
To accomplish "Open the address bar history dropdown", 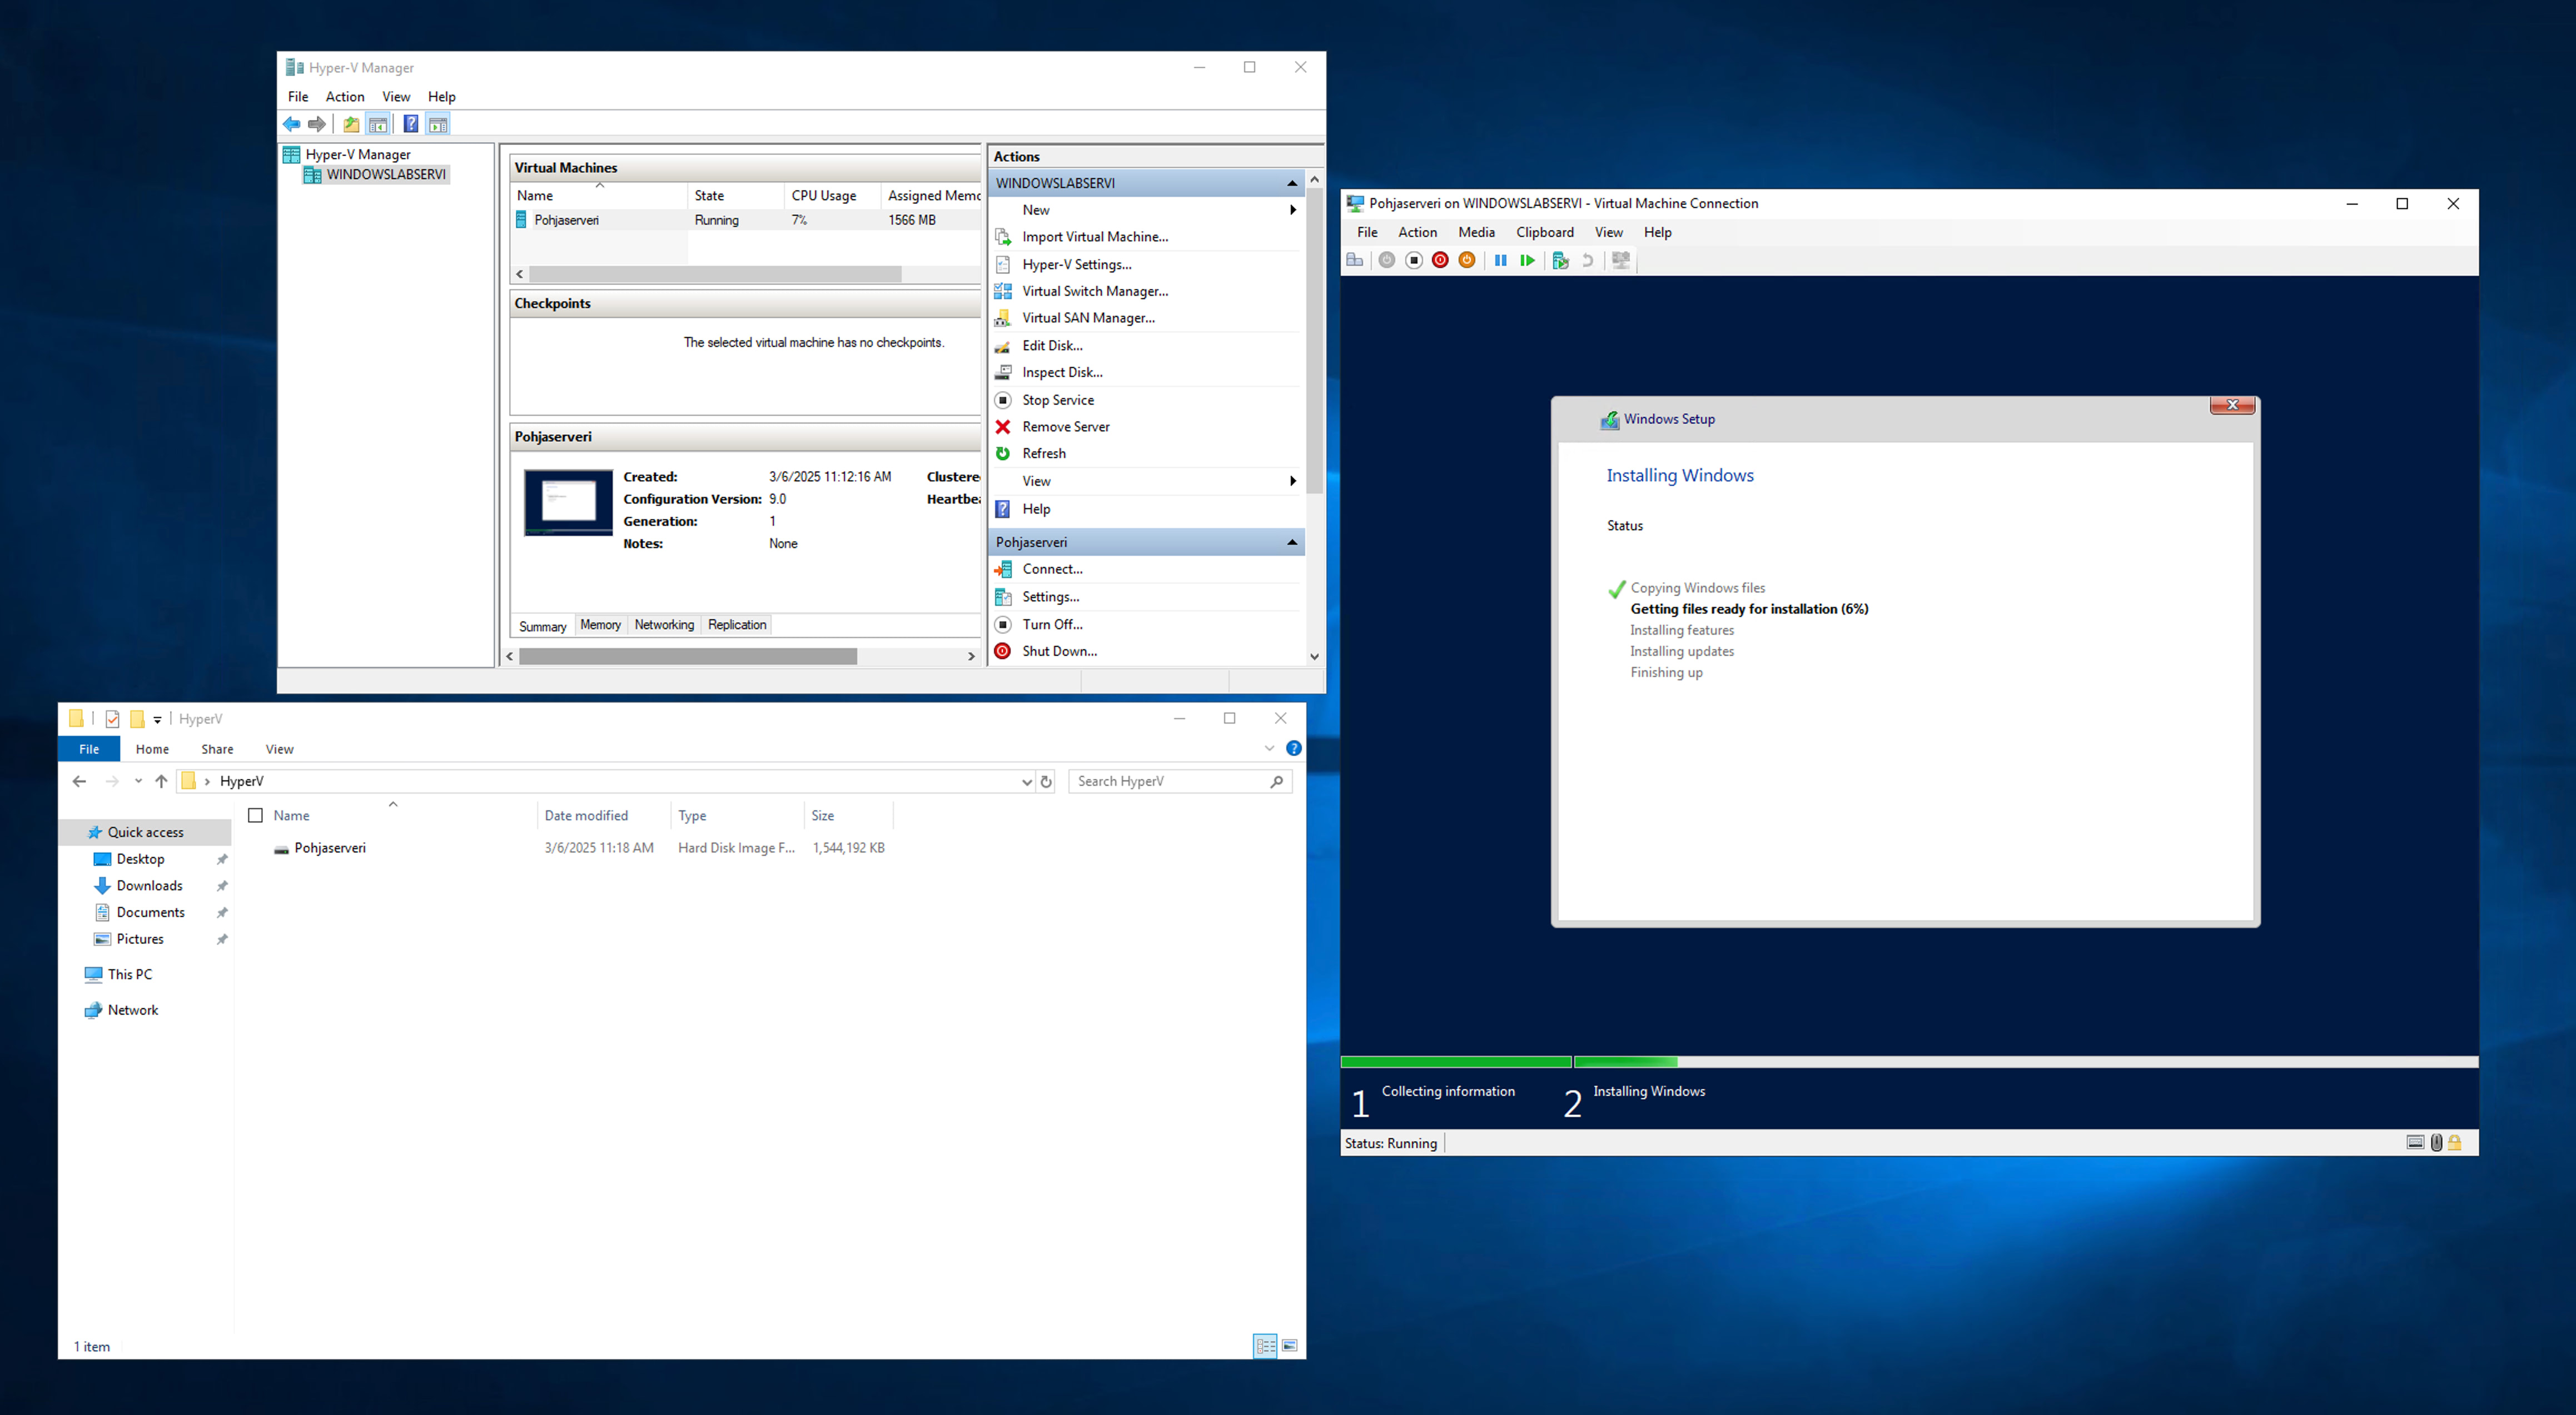I will pos(1026,782).
